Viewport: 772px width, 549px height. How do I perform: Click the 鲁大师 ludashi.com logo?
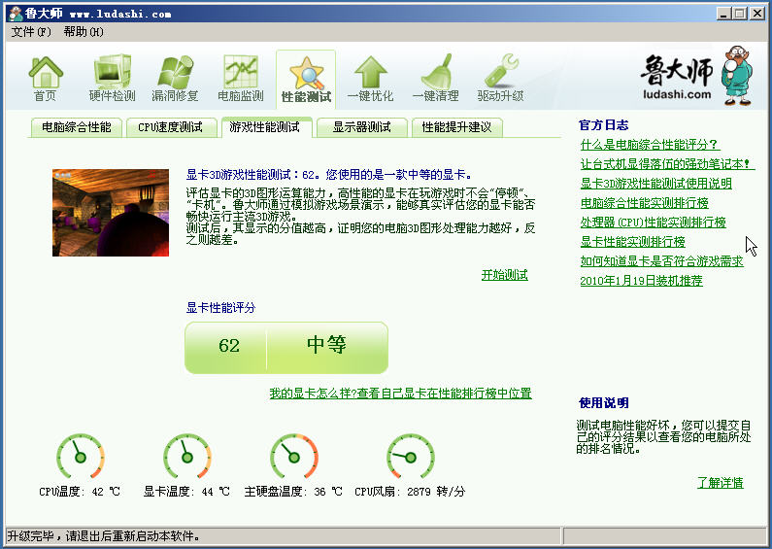pos(697,76)
